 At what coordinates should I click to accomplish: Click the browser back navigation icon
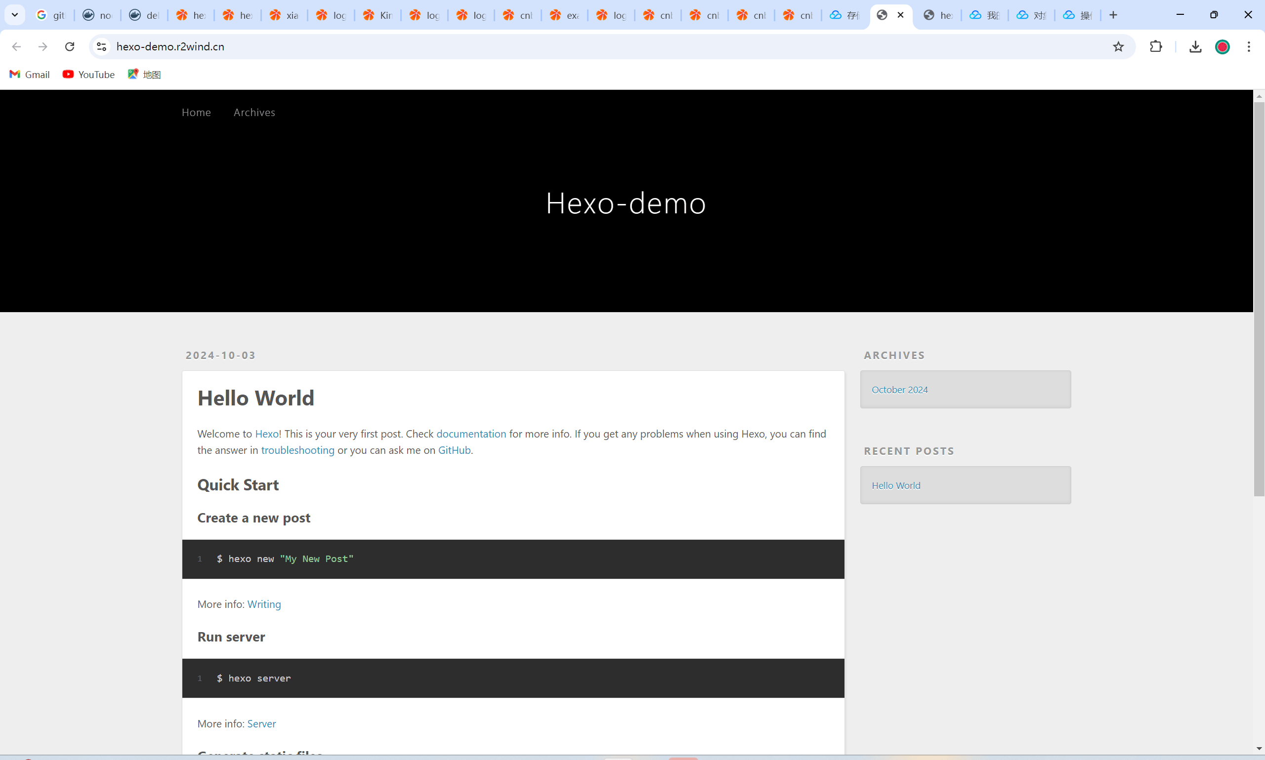pyautogui.click(x=16, y=46)
